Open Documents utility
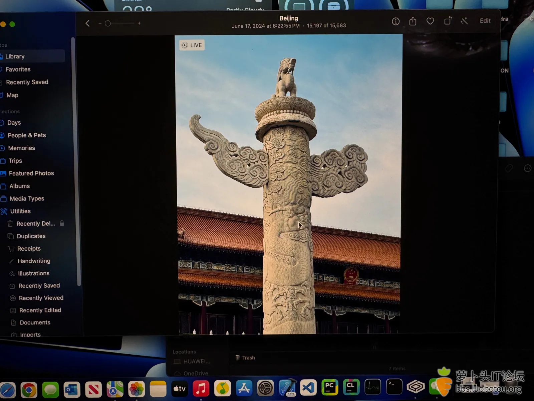Screen dimensions: 534x401 pos(35,322)
